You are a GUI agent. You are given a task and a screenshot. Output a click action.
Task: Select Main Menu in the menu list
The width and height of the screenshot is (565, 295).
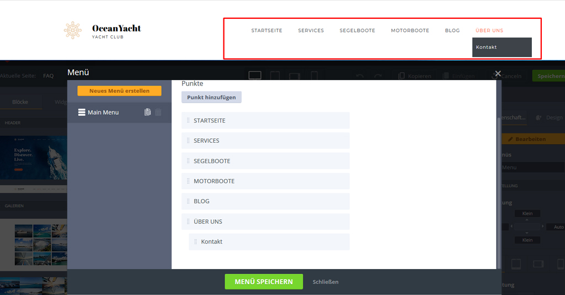click(103, 112)
